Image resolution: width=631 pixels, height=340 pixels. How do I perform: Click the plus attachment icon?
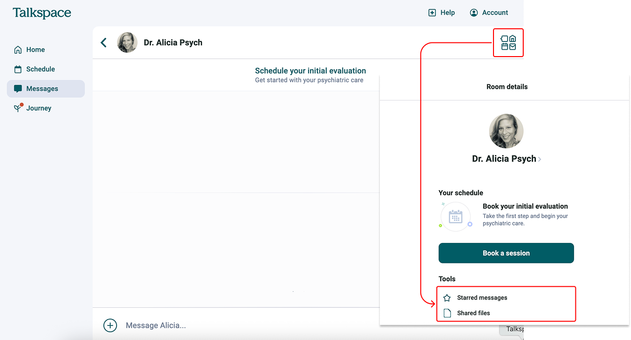(110, 325)
